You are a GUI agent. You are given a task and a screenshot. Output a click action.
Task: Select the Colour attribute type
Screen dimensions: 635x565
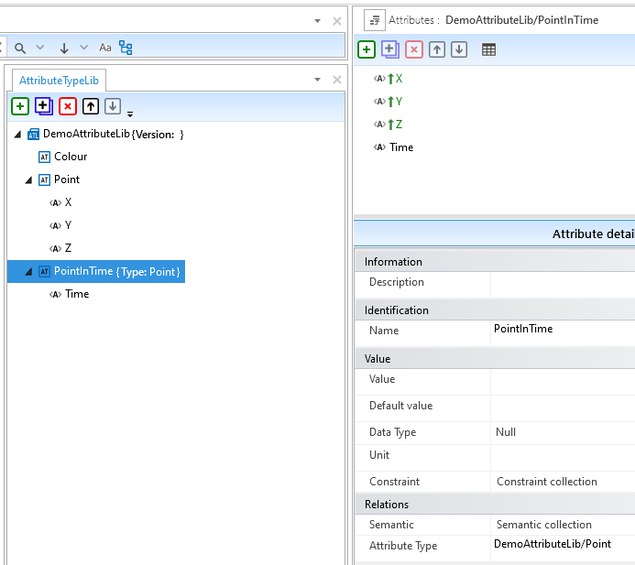point(71,157)
